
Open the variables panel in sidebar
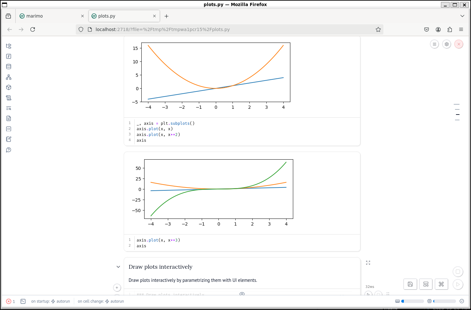(9, 56)
